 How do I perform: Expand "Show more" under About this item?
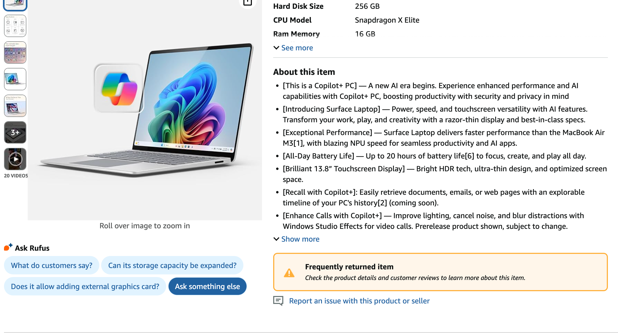coord(300,239)
